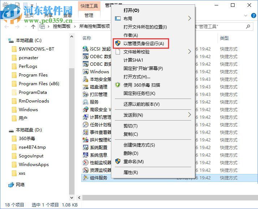258x209 pixels.
Task: Click the 系统配置 shortcut icon
Action: pyautogui.click(x=86, y=148)
